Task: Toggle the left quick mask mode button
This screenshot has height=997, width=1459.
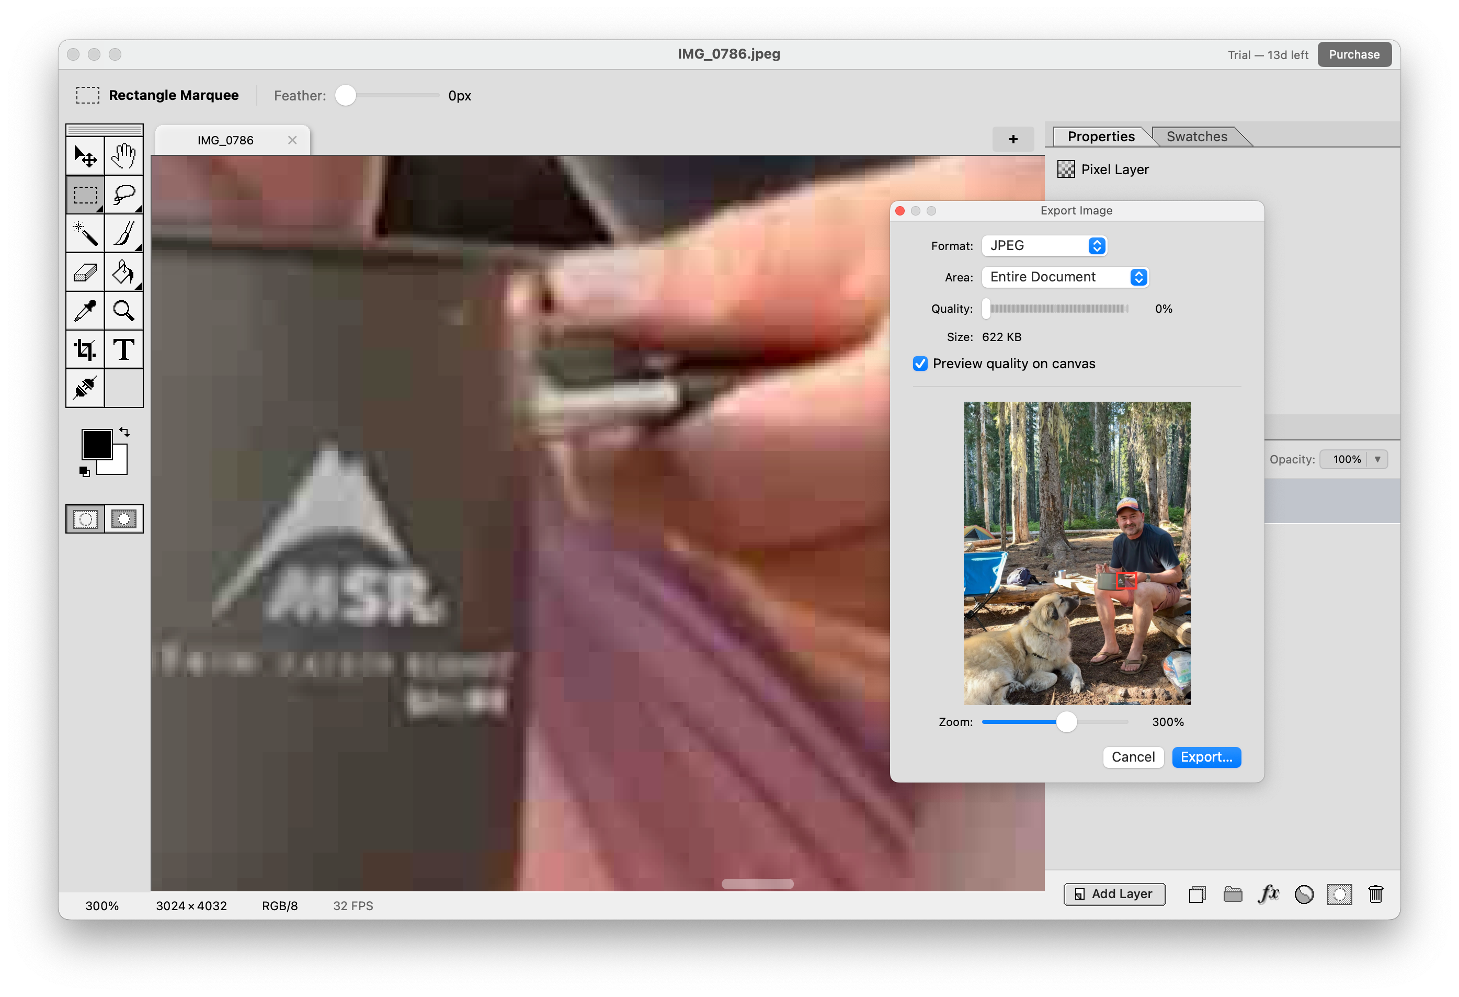Action: pyautogui.click(x=85, y=519)
